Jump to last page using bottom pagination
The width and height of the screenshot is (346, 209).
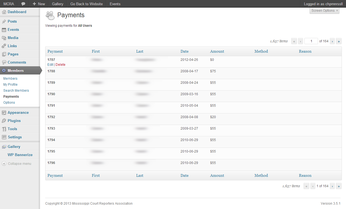(x=339, y=186)
